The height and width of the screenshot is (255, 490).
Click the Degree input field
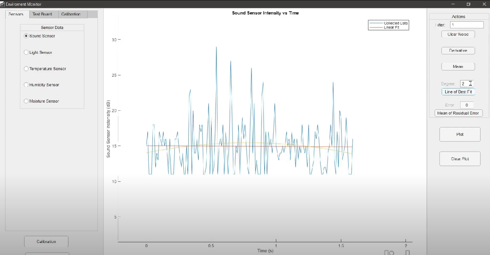(x=467, y=84)
